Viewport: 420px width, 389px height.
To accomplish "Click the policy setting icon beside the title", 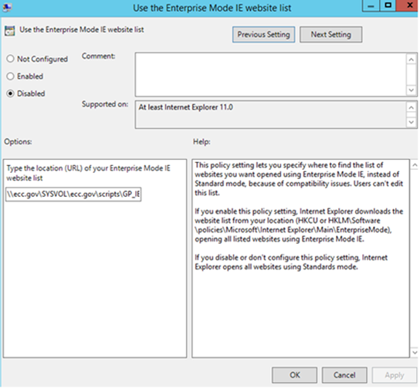I will tap(9, 31).
